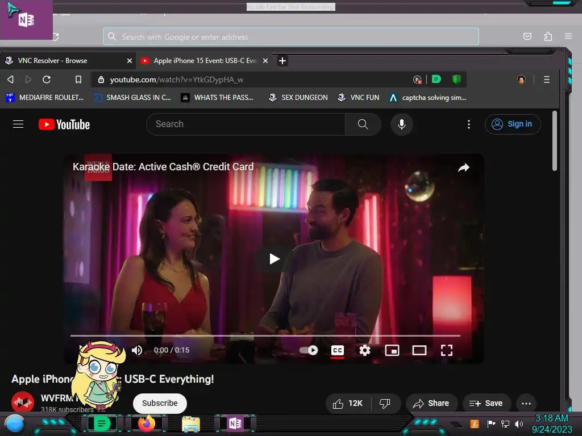The image size is (582, 436).
Task: Open YouTube settings three-dot menu
Action: tap(469, 124)
